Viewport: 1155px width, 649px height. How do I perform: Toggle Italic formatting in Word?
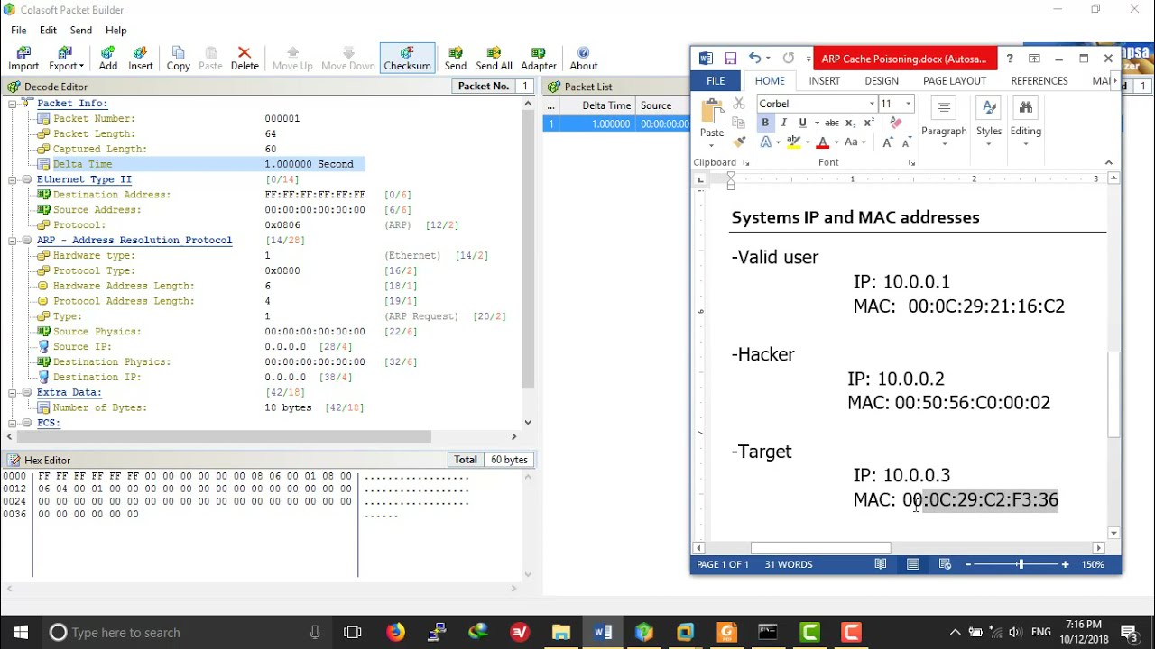click(783, 123)
